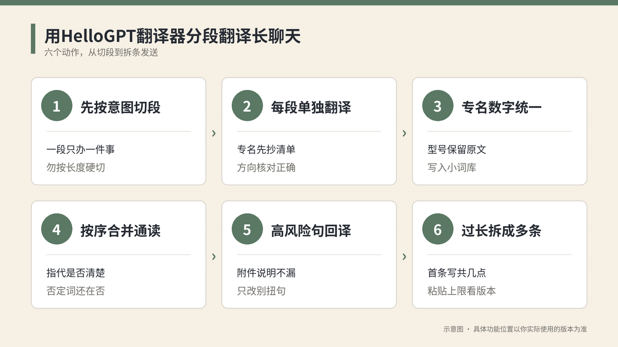This screenshot has height=347, width=618.
Task: Select the heading 高风险句回译
Action: [311, 230]
